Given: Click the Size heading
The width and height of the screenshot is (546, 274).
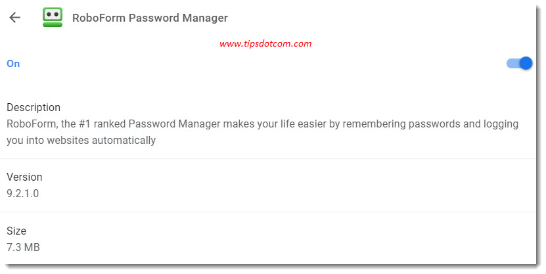Looking at the screenshot, I should [16, 231].
